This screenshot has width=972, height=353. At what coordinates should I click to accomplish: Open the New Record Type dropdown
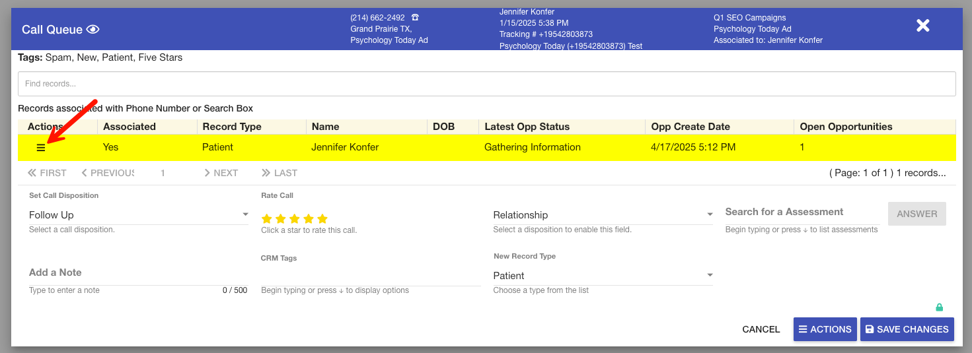tap(603, 276)
